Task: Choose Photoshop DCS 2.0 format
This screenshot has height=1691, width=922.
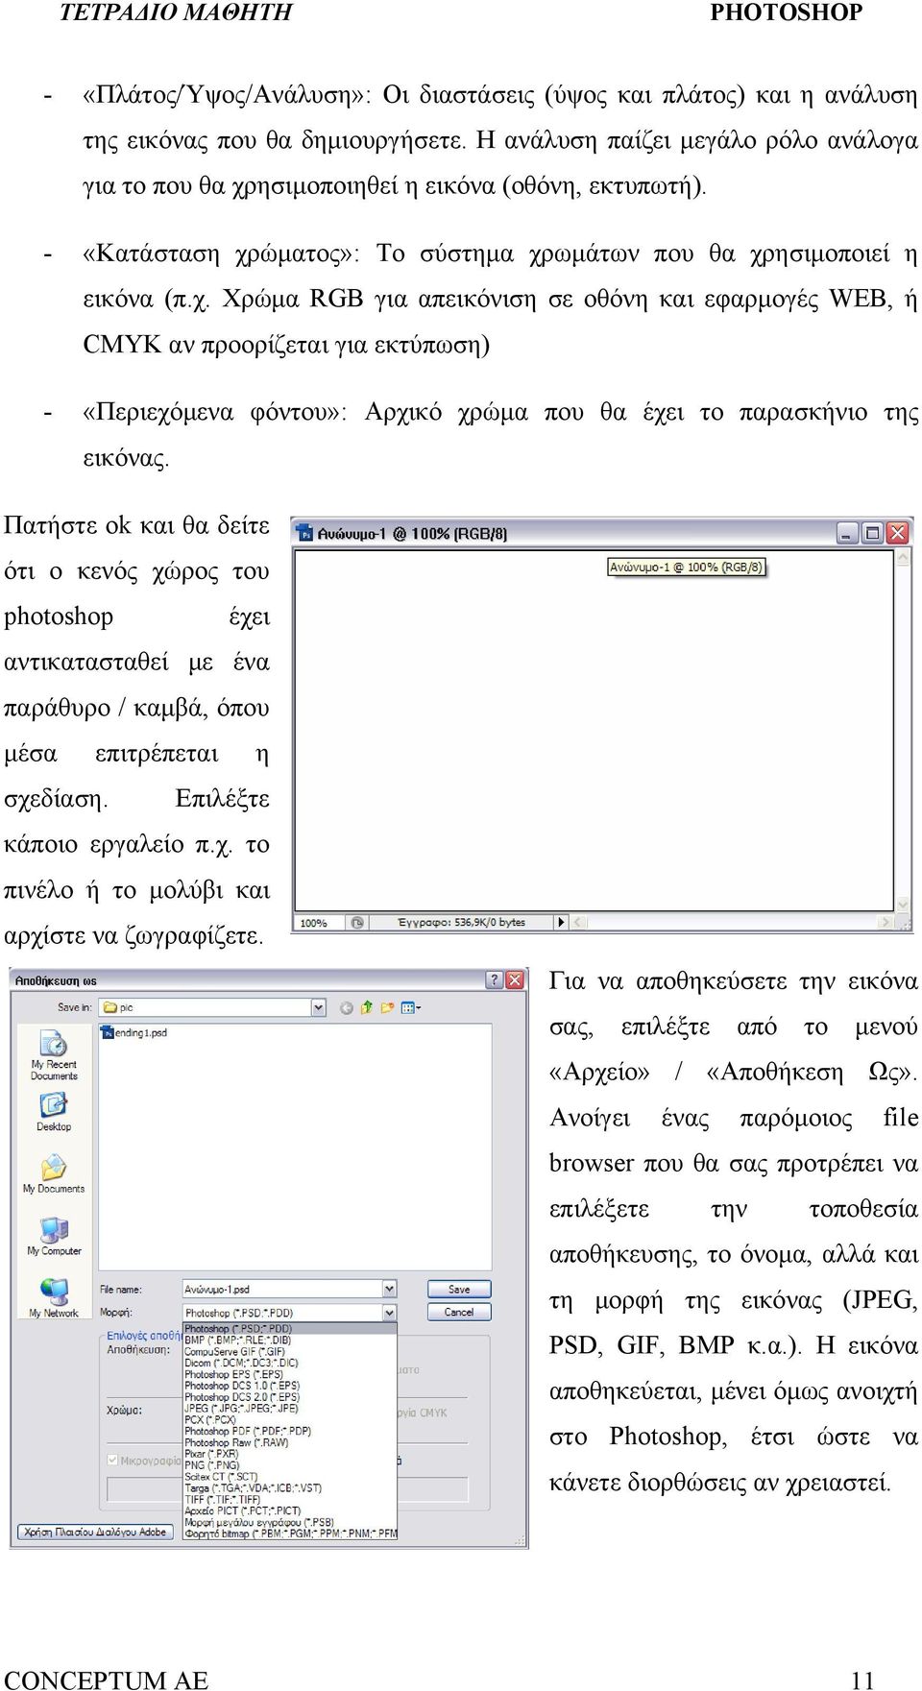Action: (x=289, y=1397)
